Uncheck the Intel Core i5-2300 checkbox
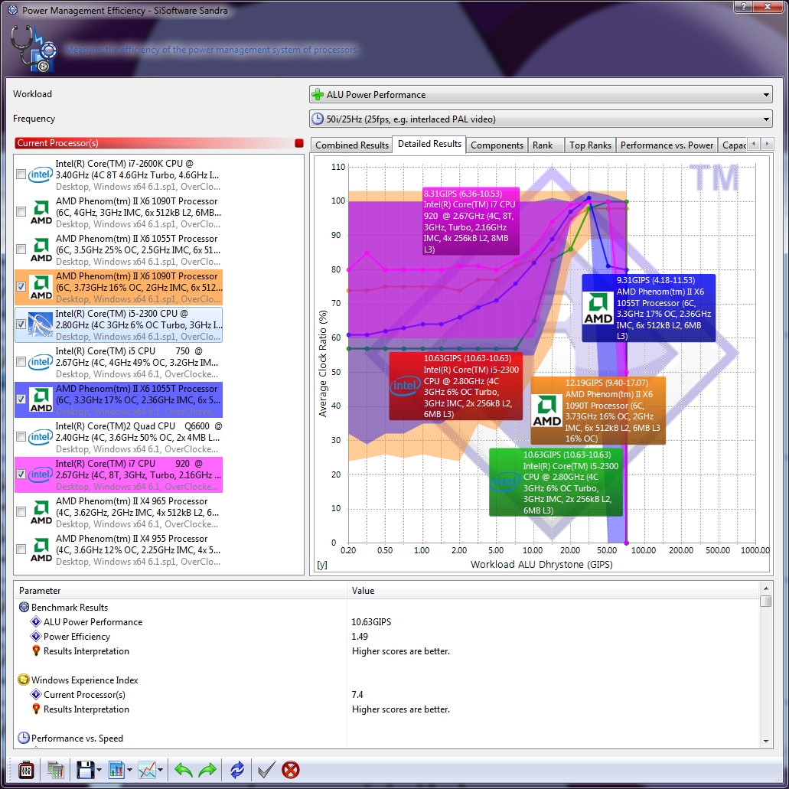Viewport: 789px width, 789px height. tap(21, 324)
